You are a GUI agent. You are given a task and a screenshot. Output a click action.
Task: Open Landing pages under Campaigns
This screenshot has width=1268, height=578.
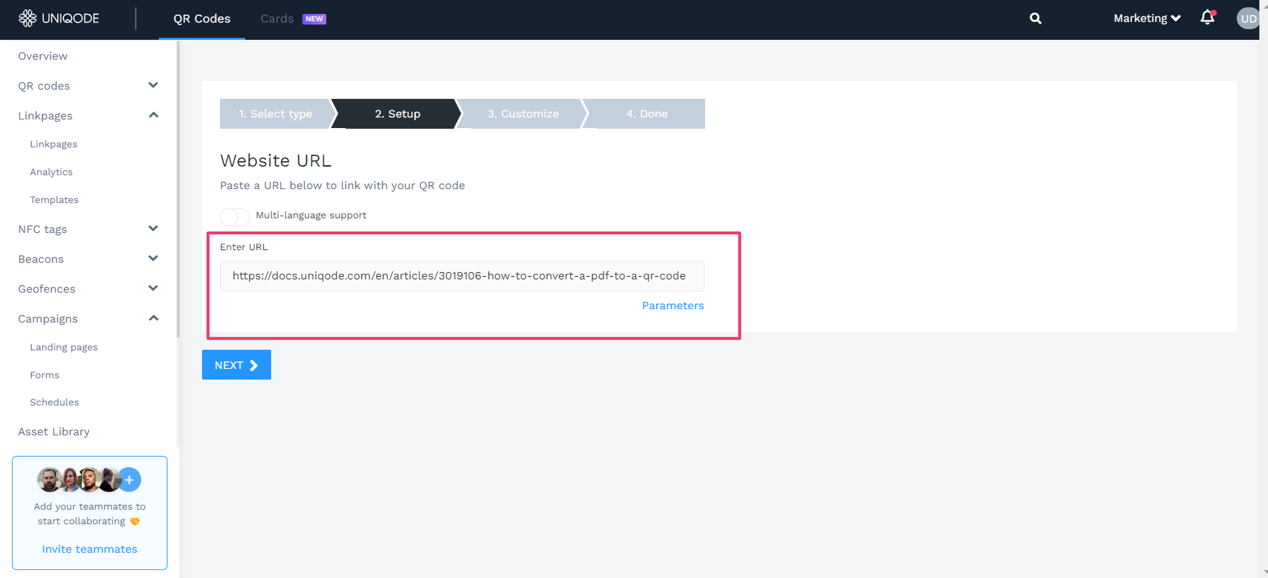(x=64, y=347)
